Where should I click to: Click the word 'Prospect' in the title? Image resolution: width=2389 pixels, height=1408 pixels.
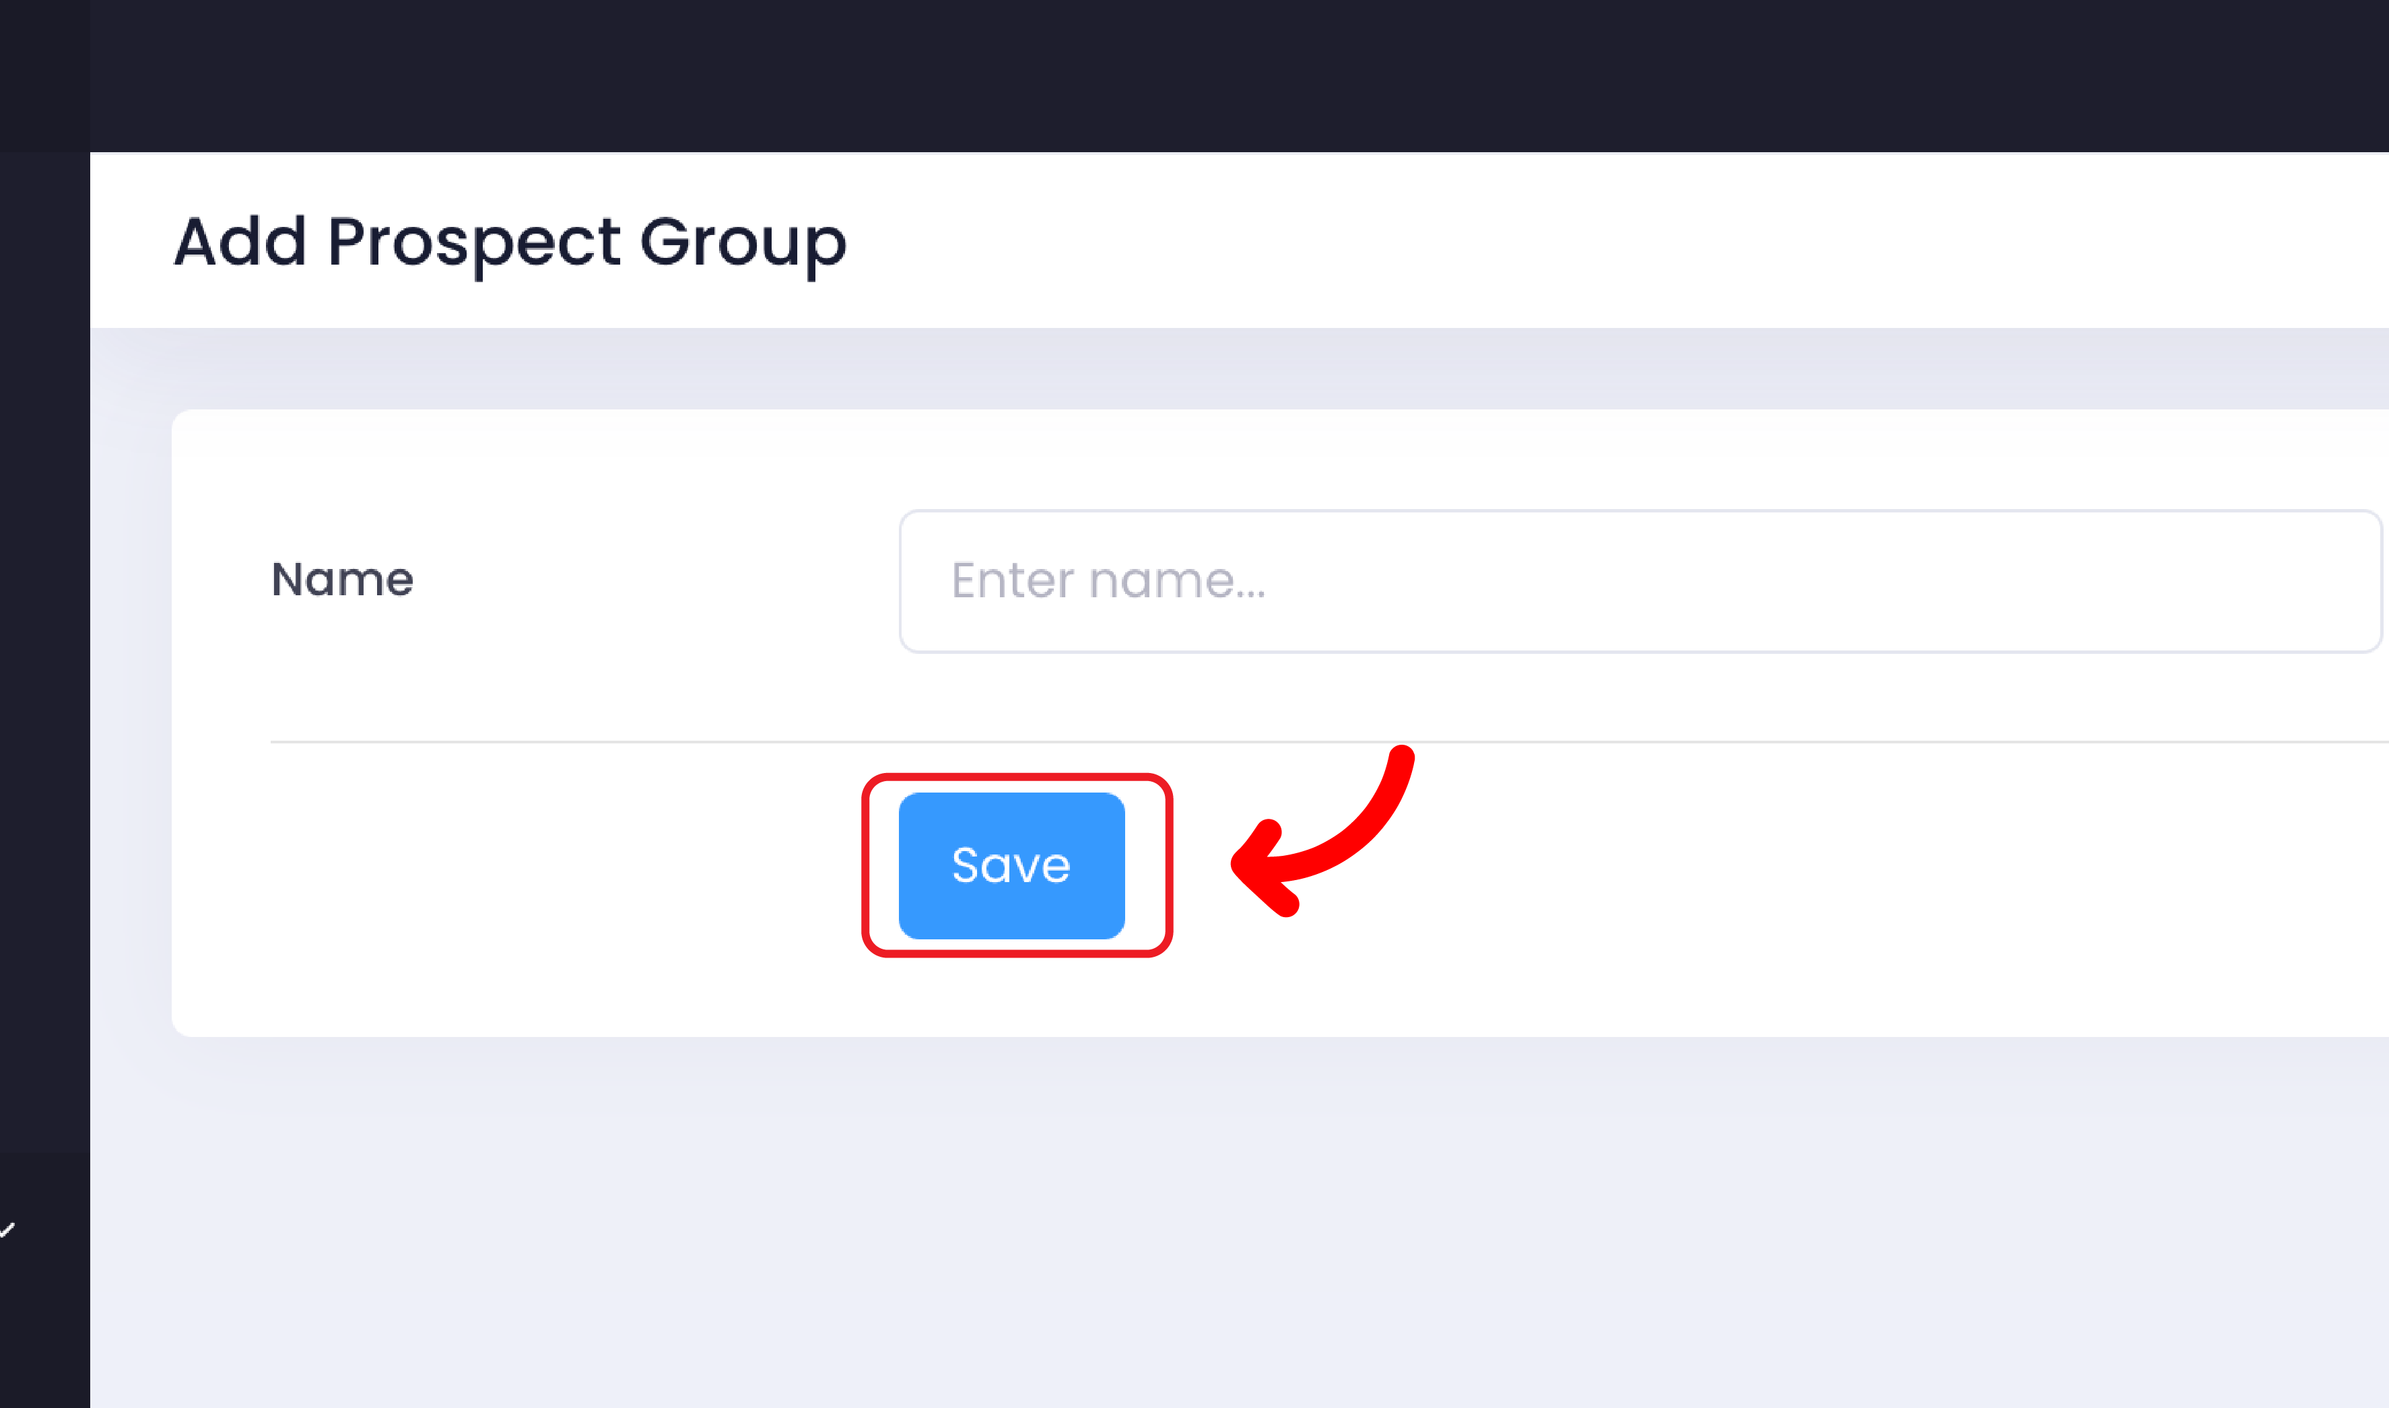(475, 242)
